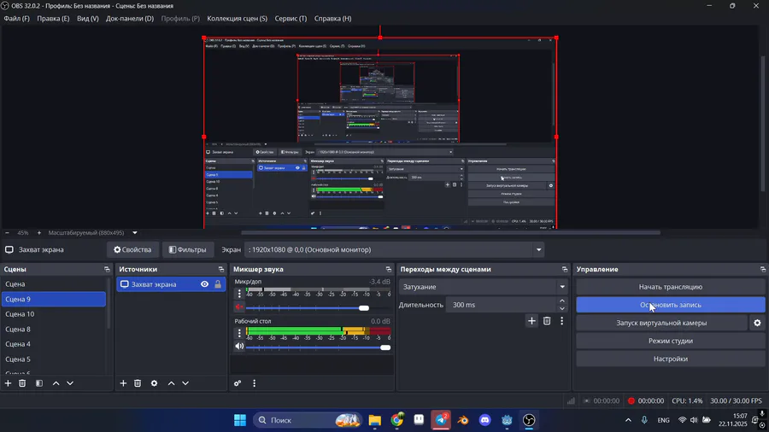Remove the transition with trash icon

pos(547,321)
